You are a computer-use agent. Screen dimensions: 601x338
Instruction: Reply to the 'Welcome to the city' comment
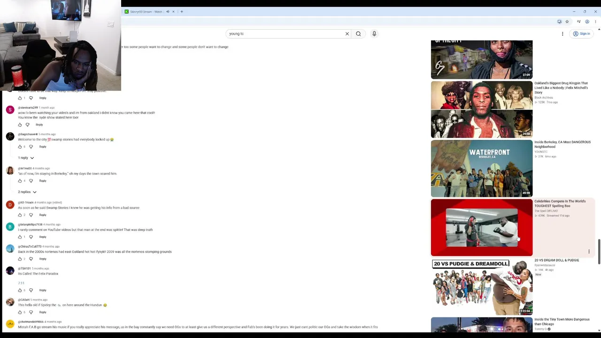pyautogui.click(x=43, y=147)
